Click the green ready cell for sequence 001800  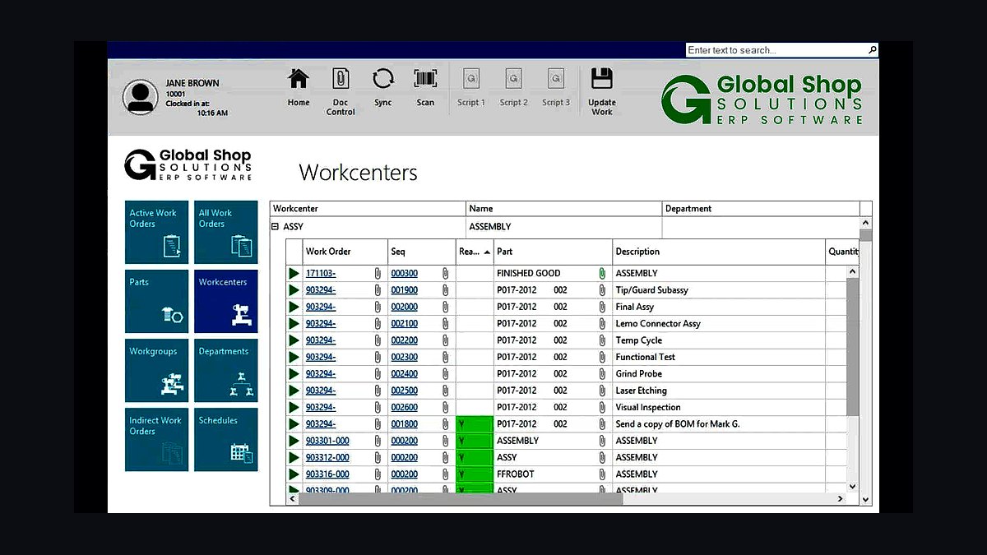point(475,424)
